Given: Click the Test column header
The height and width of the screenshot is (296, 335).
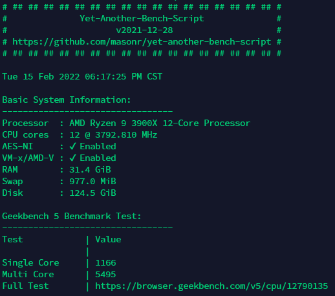Looking at the screenshot, I should click(12, 239).
